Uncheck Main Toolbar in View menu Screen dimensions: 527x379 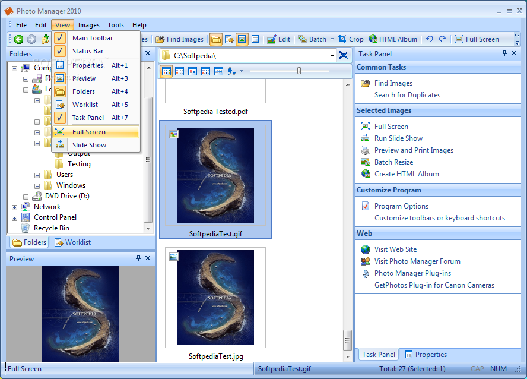[96, 38]
